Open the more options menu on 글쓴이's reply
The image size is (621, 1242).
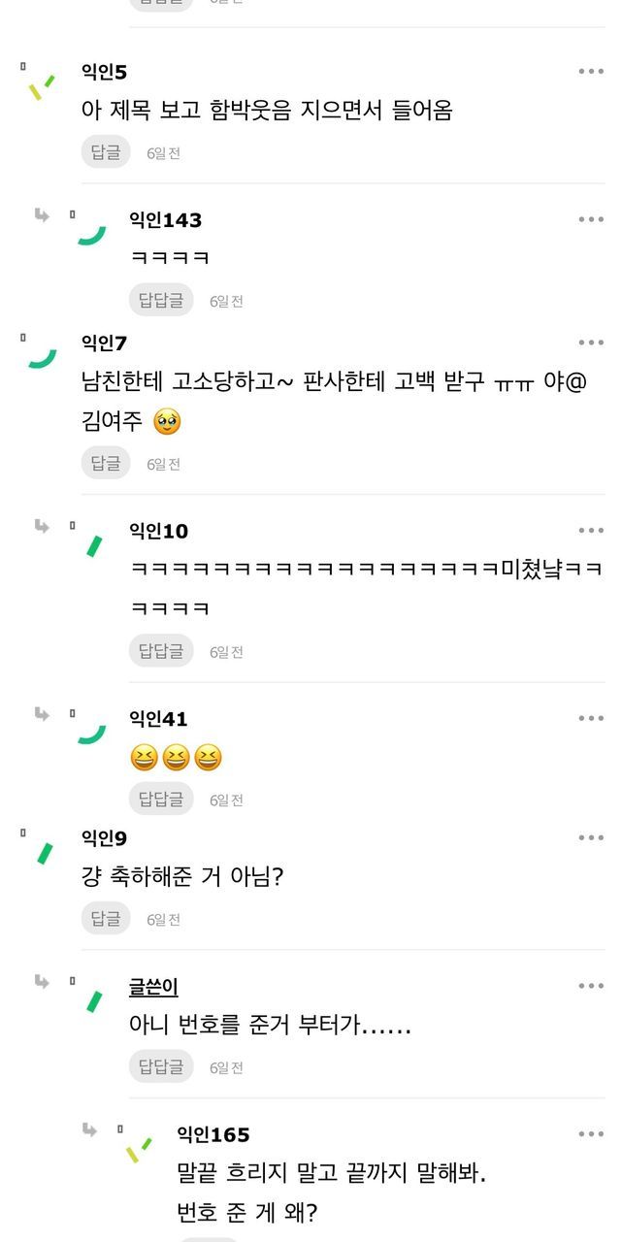tap(591, 987)
